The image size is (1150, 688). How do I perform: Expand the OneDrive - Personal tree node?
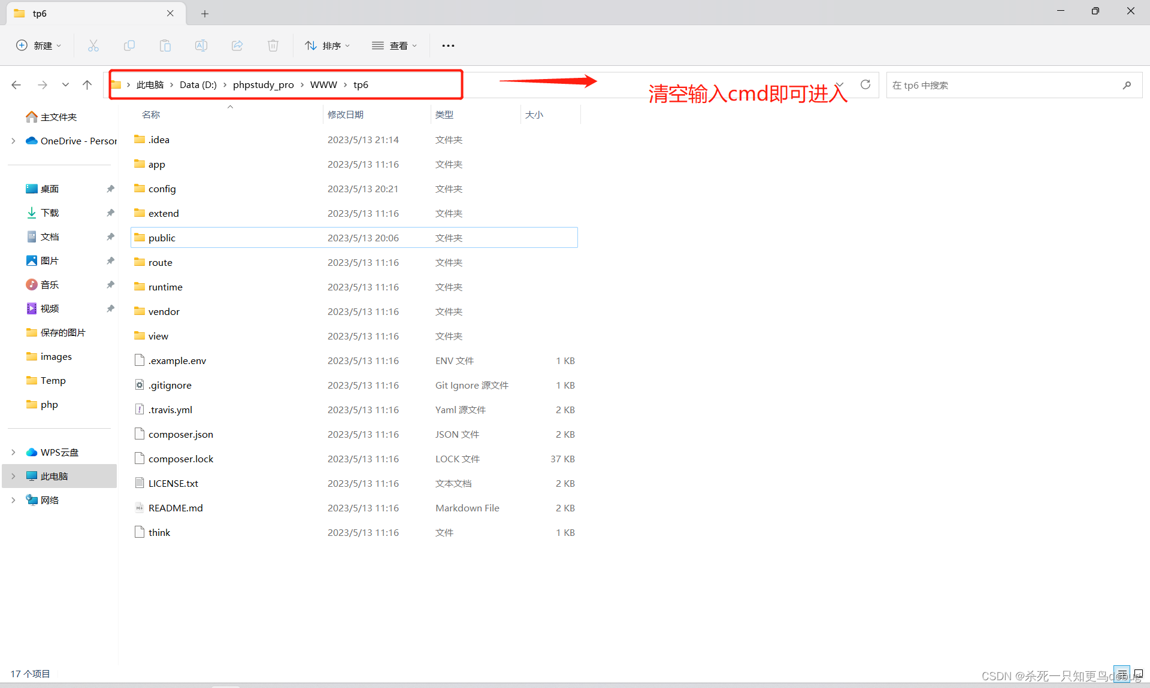coord(13,141)
